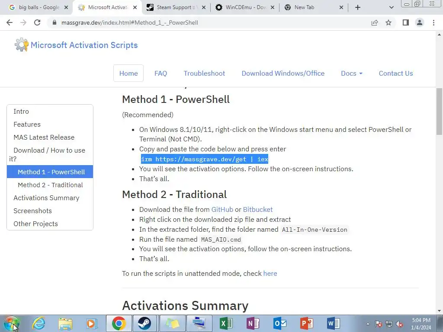Open Windows Explorer from taskbar
443x332 pixels.
point(65,323)
